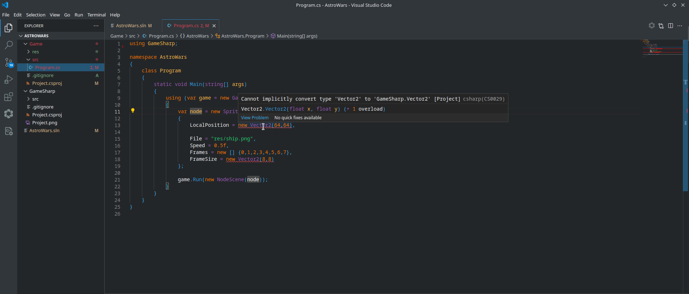Click the View Problem link in tooltip

coord(255,118)
